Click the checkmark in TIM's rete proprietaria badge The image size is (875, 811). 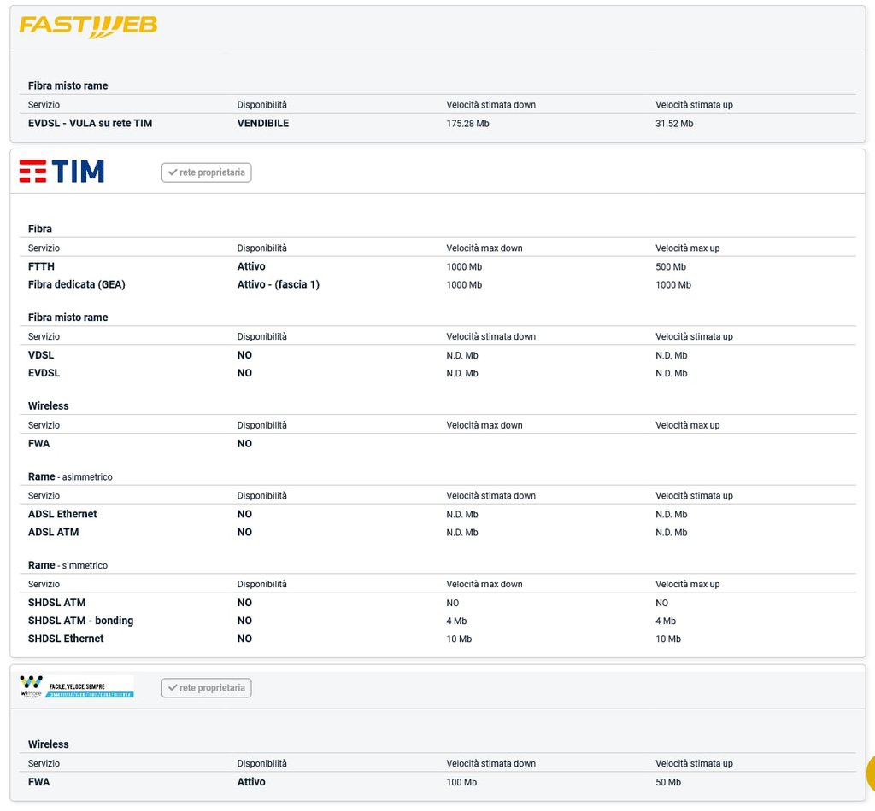point(173,172)
